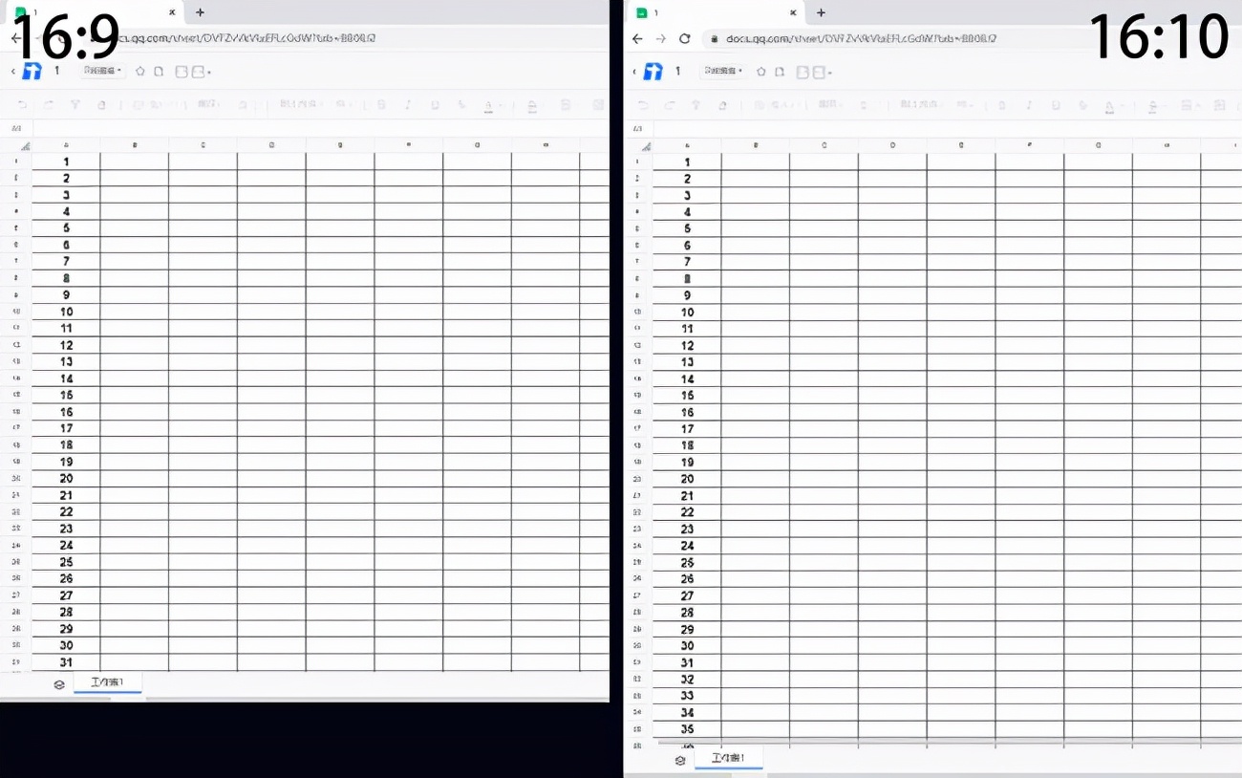Screen dimensions: 1242x778
Task: Click the star favorite icon in the 16:9 window
Action: coord(140,72)
